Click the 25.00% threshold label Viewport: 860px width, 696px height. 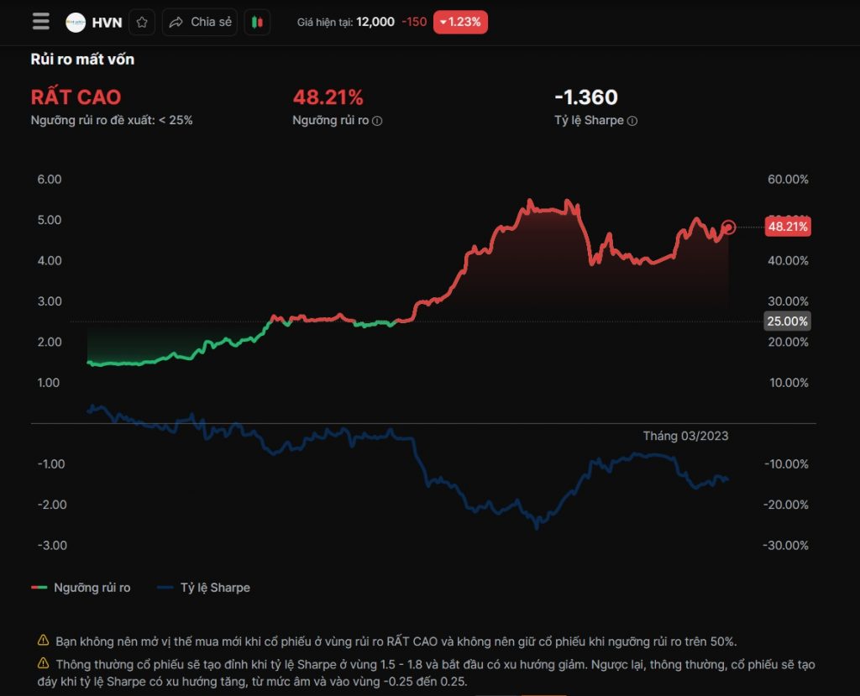(787, 322)
